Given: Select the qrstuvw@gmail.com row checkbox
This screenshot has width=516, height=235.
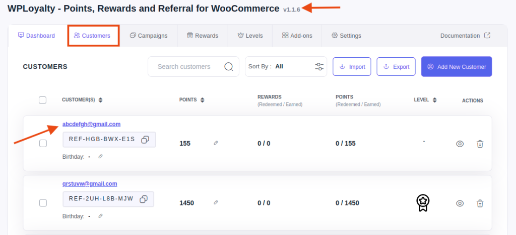Looking at the screenshot, I should click(x=43, y=203).
